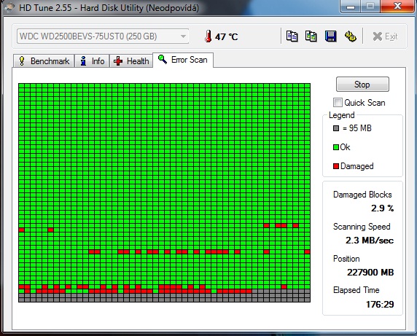Screen dimensions: 417x336
Task: Click the gray 95 MB legend block
Action: tap(336, 128)
